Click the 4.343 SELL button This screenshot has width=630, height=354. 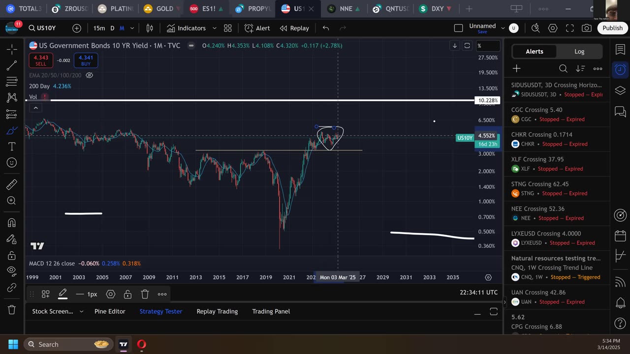40,60
